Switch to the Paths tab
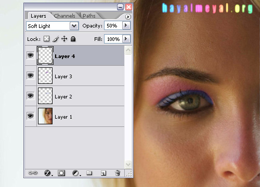This screenshot has height=187, width=260. [x=89, y=16]
